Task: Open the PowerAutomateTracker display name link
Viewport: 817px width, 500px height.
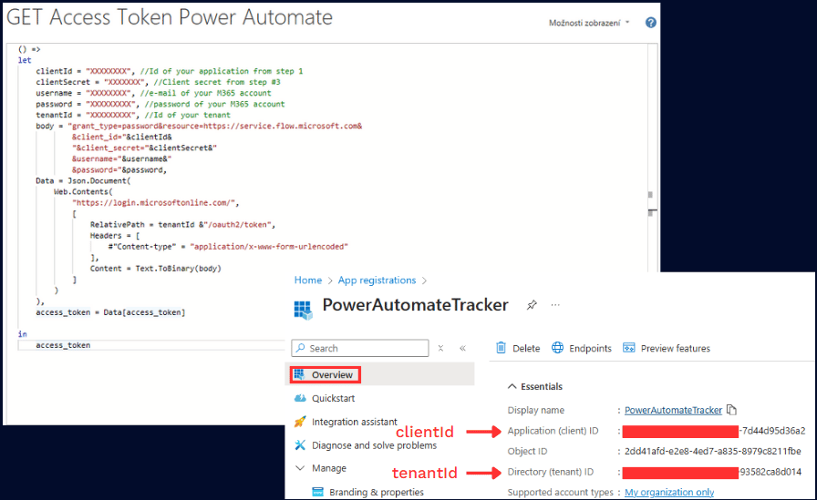Action: tap(673, 410)
